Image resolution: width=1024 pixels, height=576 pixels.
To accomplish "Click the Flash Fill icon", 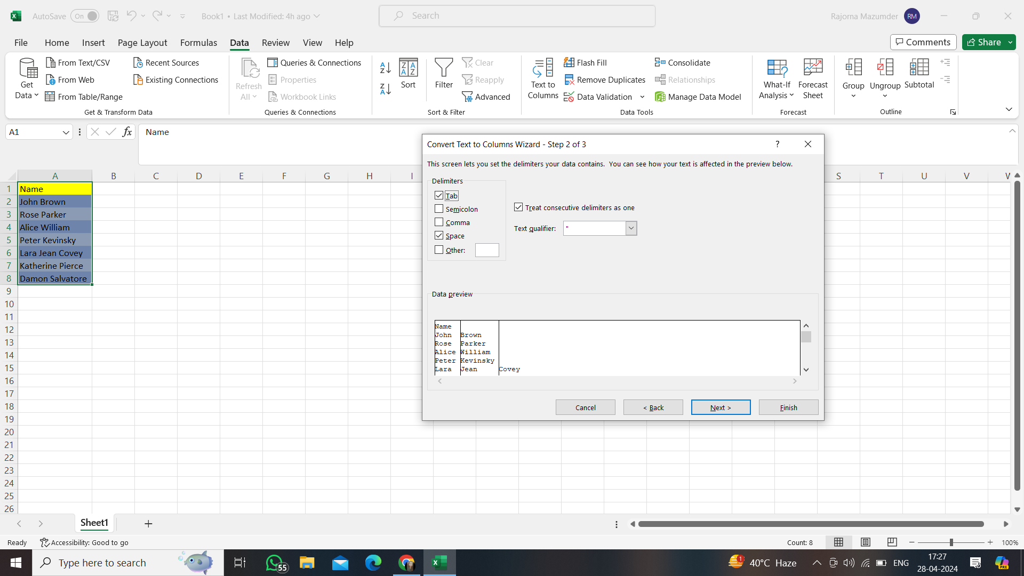I will click(x=569, y=62).
